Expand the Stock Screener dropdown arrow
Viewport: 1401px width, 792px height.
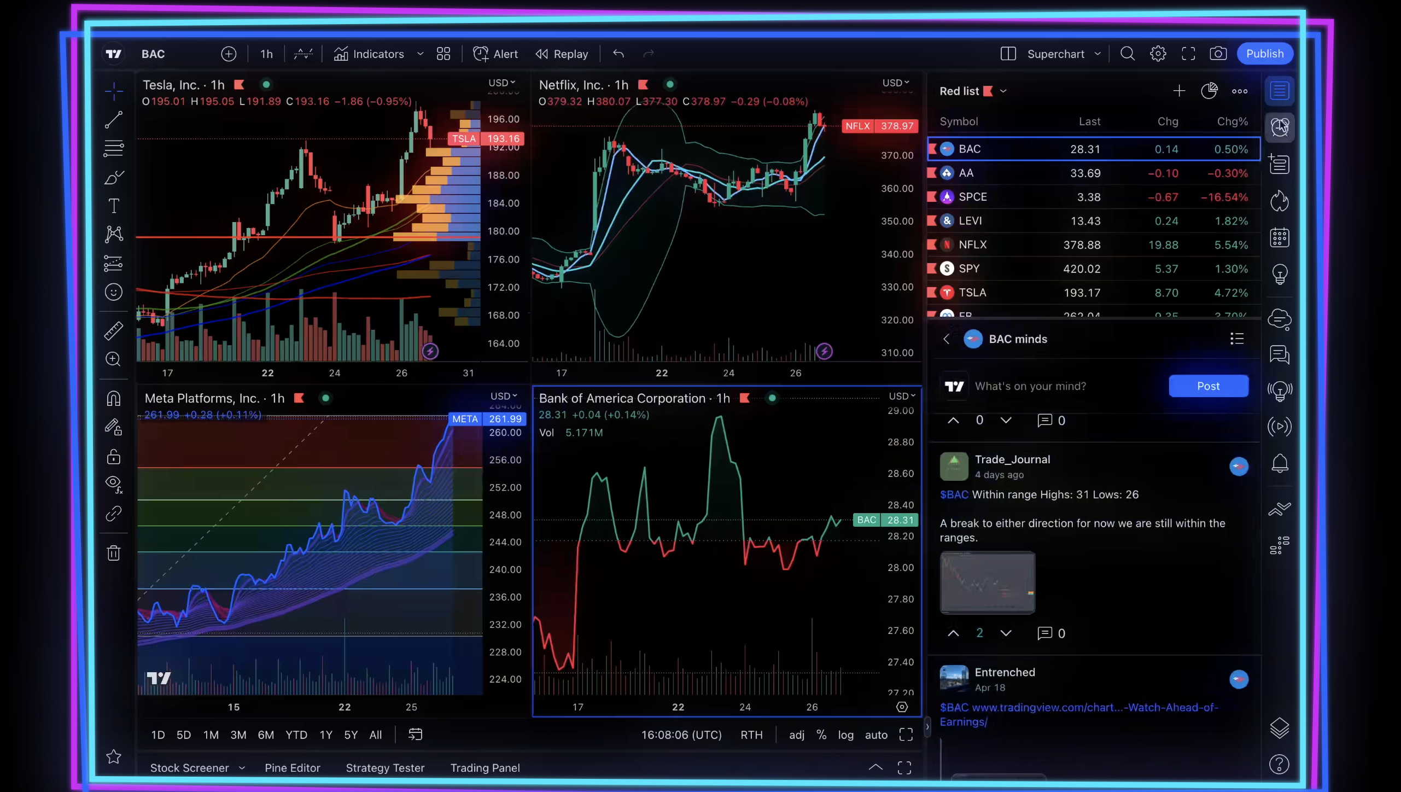242,768
